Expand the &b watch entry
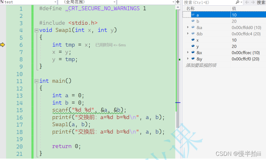The image size is (266, 160). (x=188, y=34)
